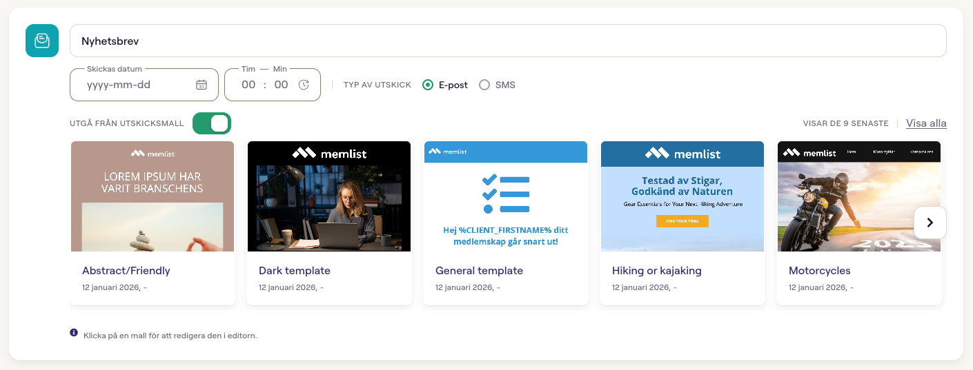Choose the Abstract/Friendly template thumbnail
973x370 pixels.
(153, 196)
